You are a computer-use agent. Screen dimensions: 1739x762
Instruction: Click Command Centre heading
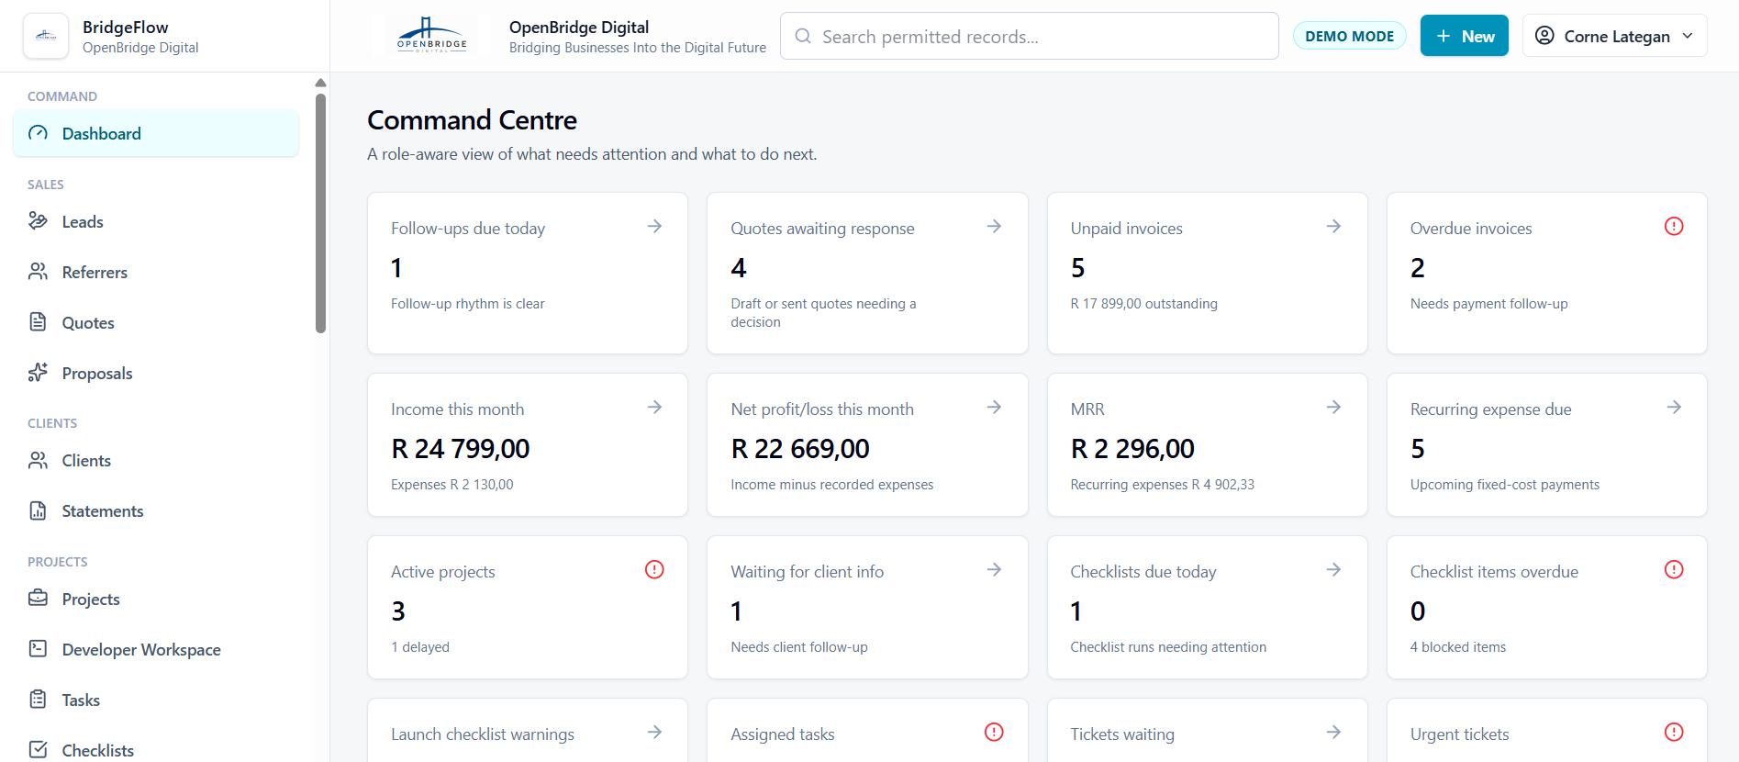pyautogui.click(x=472, y=120)
